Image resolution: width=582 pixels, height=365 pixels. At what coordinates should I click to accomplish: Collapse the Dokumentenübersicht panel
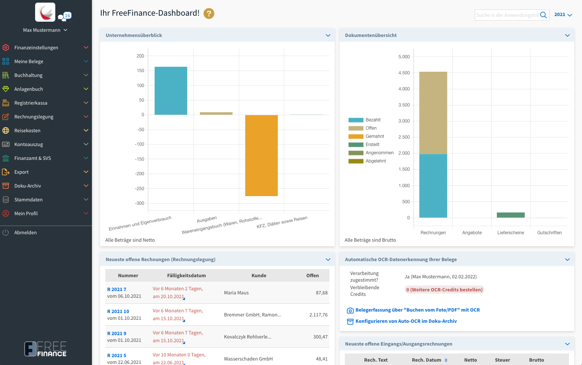pyautogui.click(x=567, y=35)
